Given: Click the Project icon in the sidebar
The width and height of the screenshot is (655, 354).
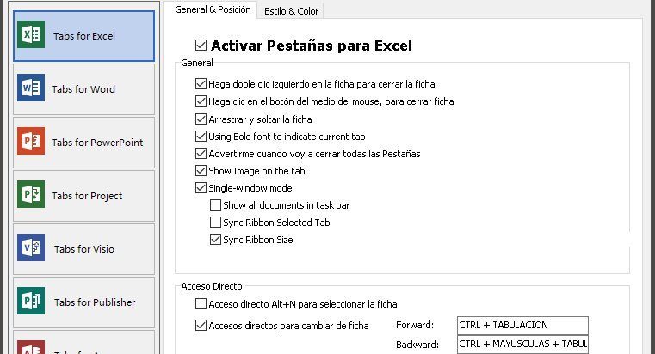Looking at the screenshot, I should tap(31, 194).
